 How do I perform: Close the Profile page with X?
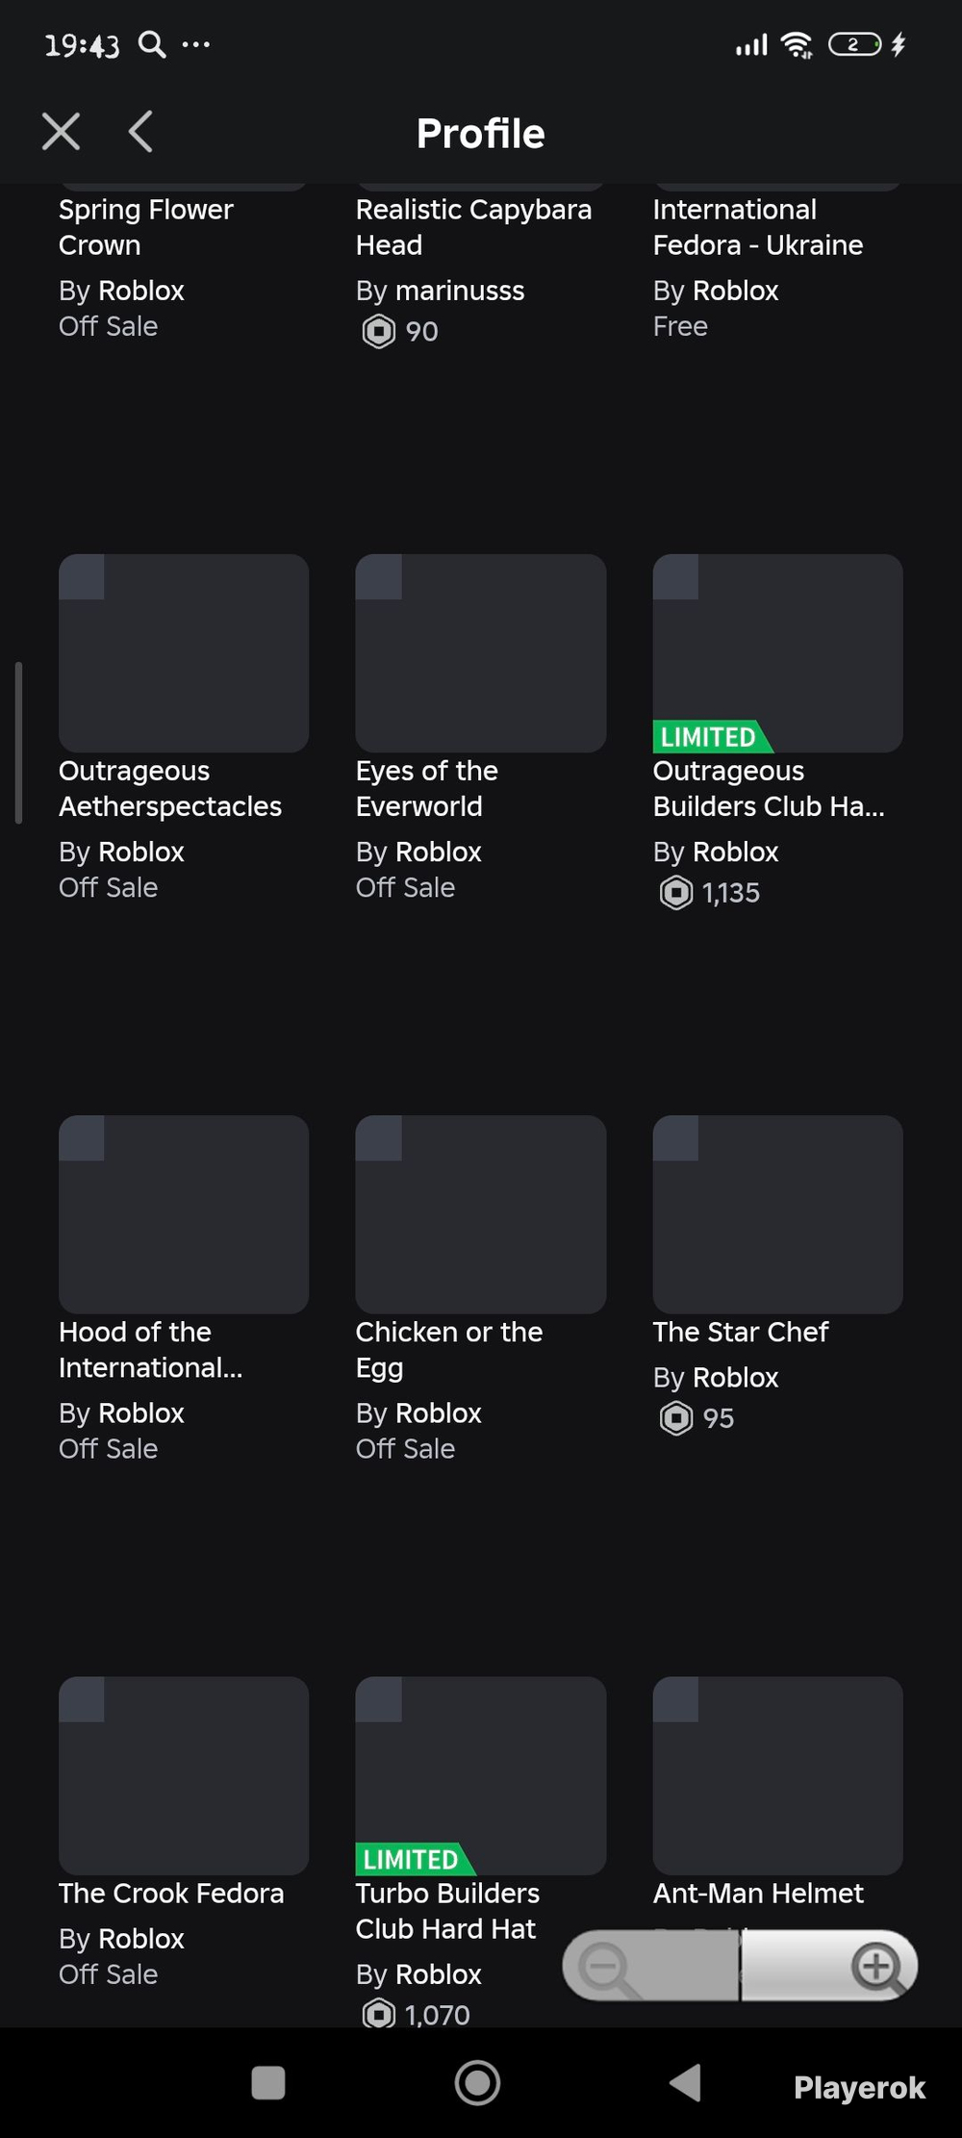click(62, 132)
